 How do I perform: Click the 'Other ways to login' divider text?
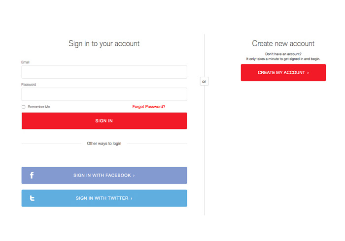[104, 144]
